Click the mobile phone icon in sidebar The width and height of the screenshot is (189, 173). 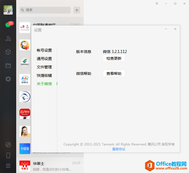click(8, 155)
